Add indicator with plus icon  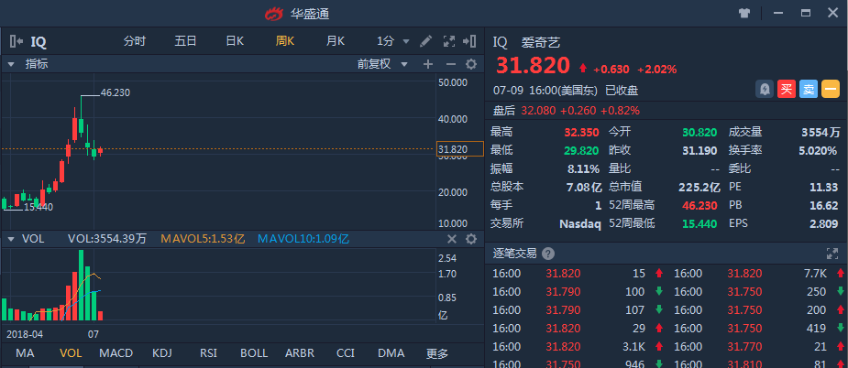pos(428,64)
